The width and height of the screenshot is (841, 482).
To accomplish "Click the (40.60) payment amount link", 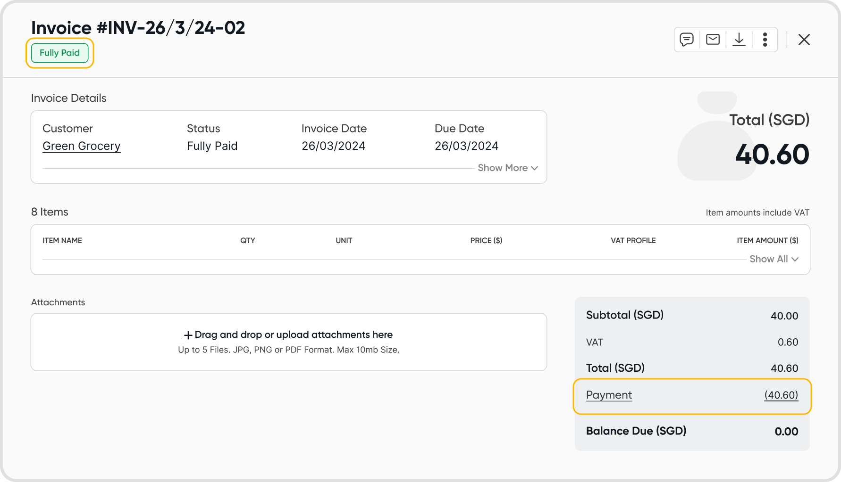I will tap(781, 395).
